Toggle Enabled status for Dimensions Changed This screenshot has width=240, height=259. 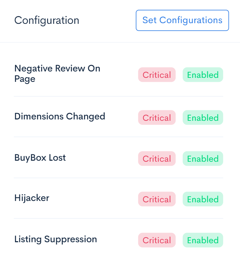click(203, 117)
